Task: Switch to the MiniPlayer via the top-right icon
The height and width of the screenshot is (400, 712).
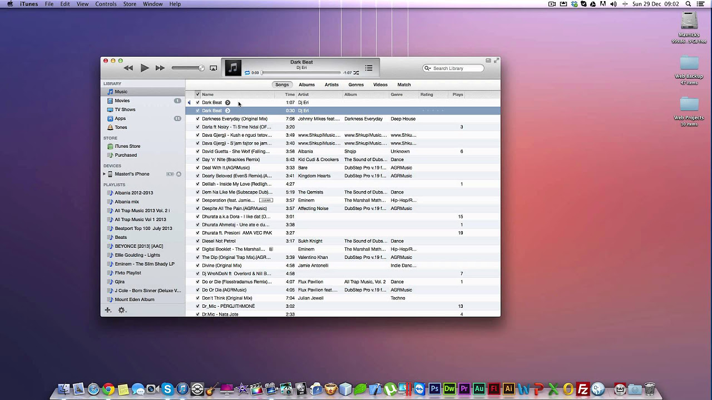Action: tap(488, 61)
